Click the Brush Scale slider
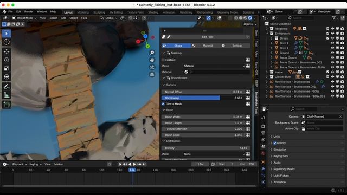 click(x=203, y=135)
